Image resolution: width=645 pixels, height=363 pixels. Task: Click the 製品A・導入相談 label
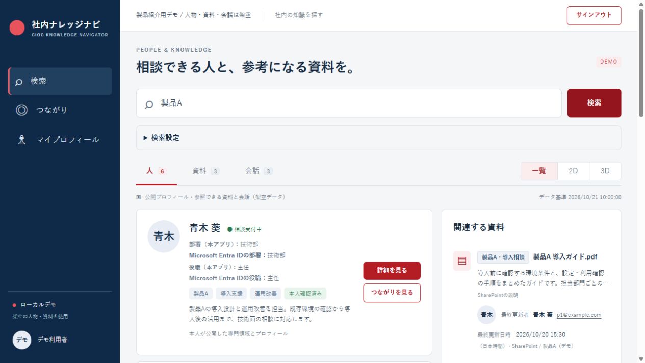click(503, 257)
